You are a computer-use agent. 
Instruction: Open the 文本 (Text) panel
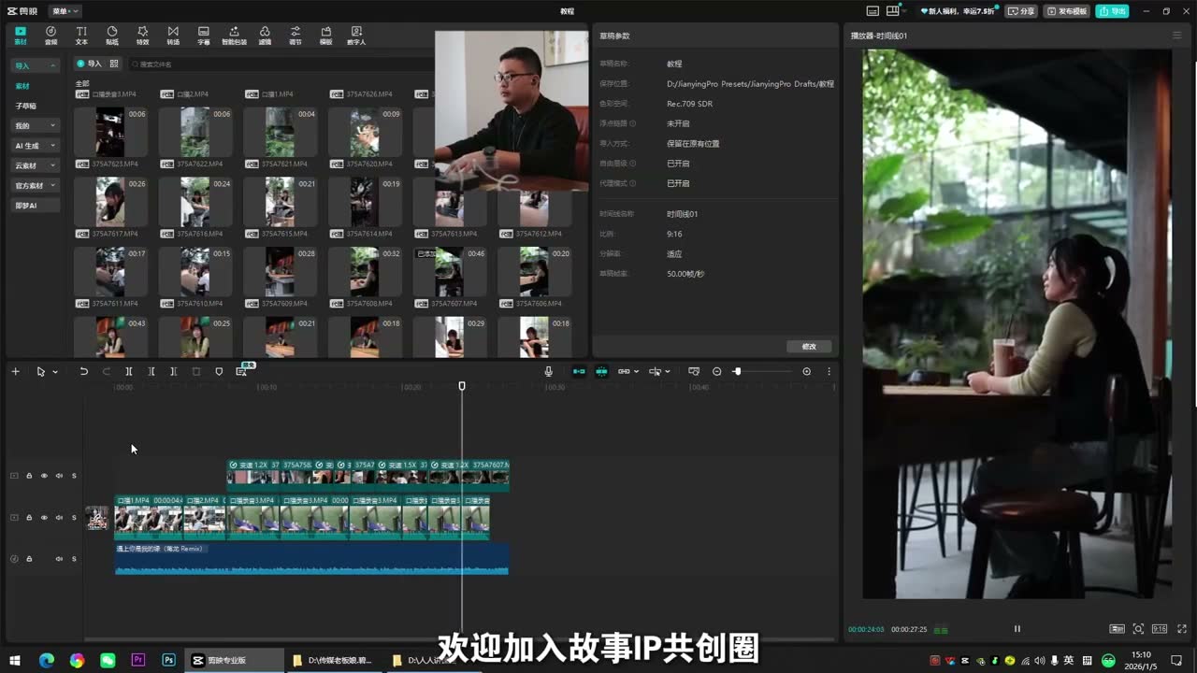81,36
